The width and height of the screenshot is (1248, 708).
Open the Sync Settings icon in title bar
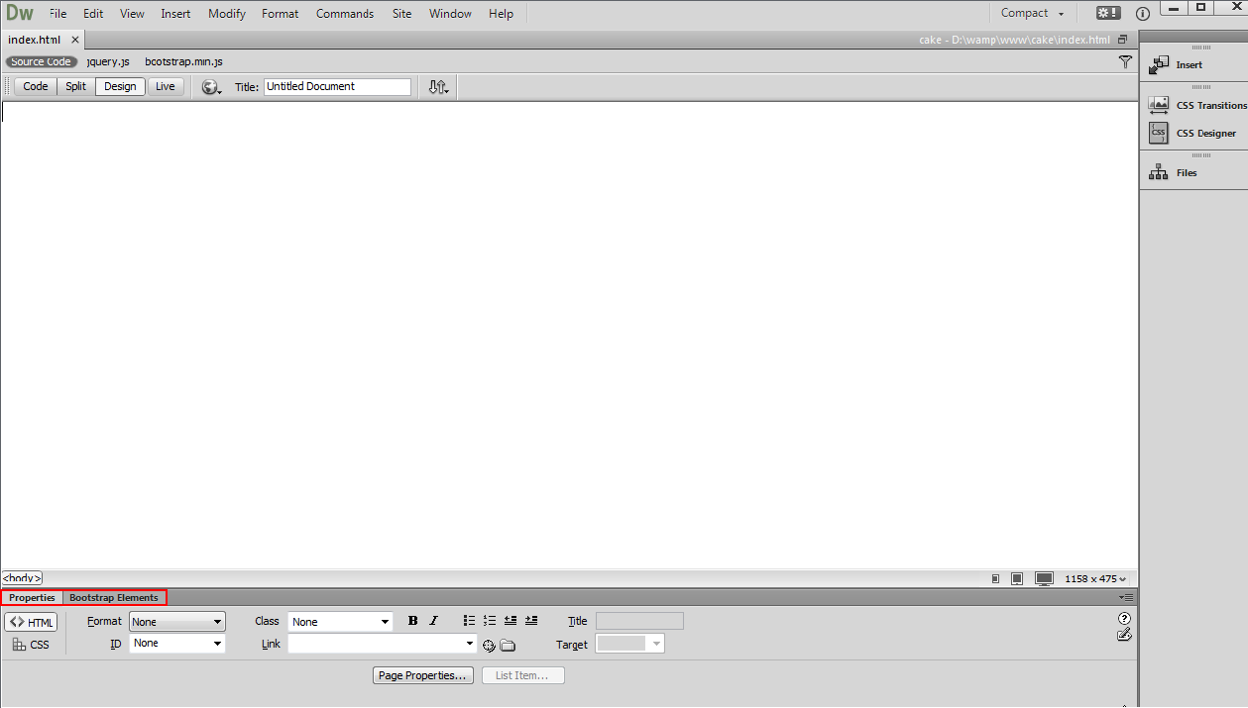[x=1108, y=14]
